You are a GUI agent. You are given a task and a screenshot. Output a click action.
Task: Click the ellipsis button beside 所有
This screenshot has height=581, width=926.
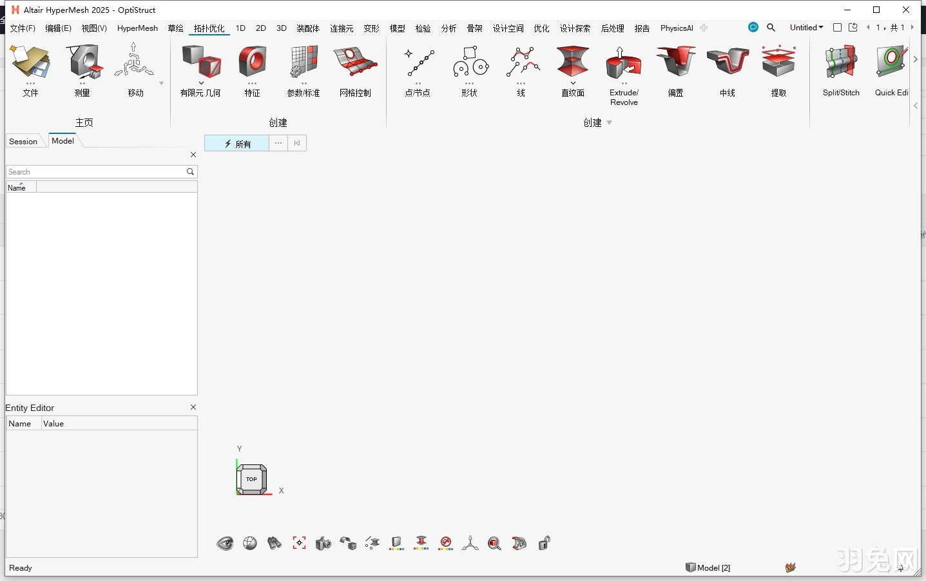tap(278, 144)
